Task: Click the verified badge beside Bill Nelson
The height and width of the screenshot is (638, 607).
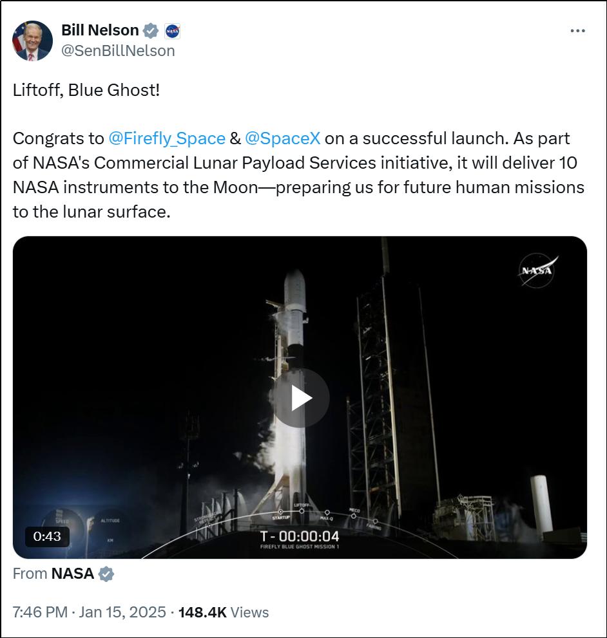Action: coord(151,30)
